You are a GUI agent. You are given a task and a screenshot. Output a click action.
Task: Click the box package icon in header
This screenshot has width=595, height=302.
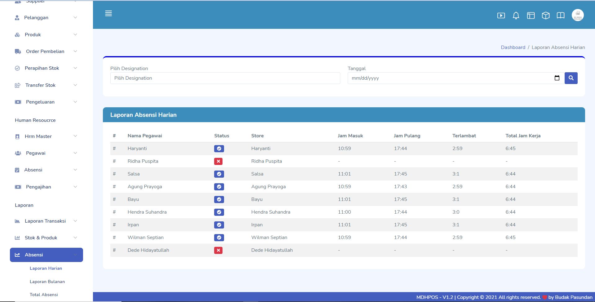tap(545, 16)
